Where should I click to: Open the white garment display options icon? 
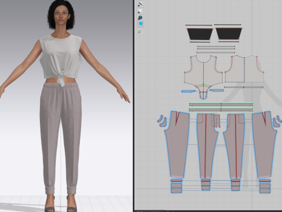140,11
